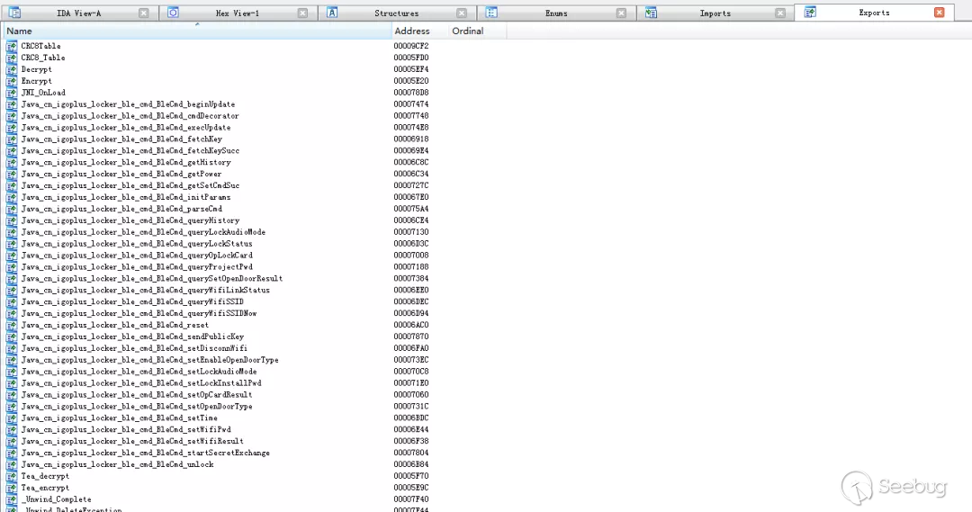
Task: Click the export icon beside Encrypt
Action: coord(11,81)
